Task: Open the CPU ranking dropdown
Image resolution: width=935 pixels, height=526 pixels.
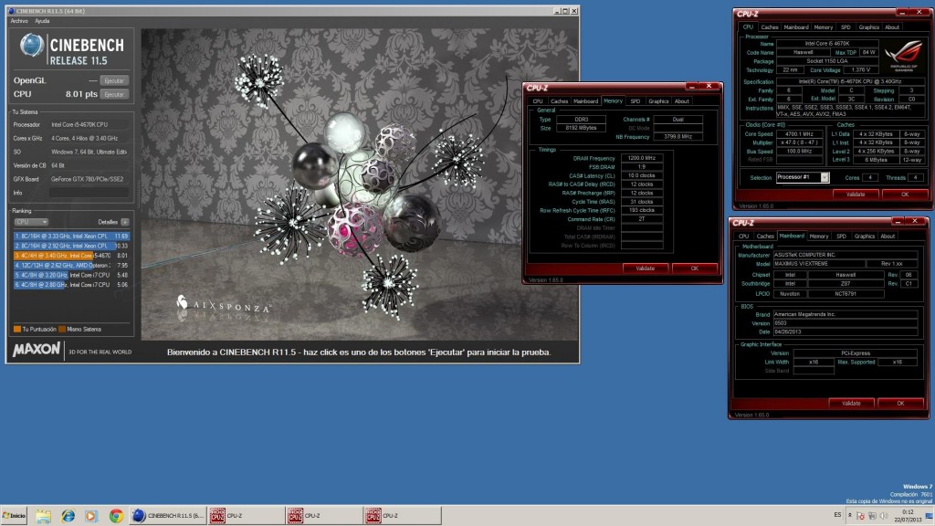Action: pyautogui.click(x=31, y=222)
